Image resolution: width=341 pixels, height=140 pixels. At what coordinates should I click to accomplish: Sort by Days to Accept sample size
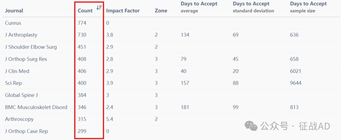tap(308, 7)
